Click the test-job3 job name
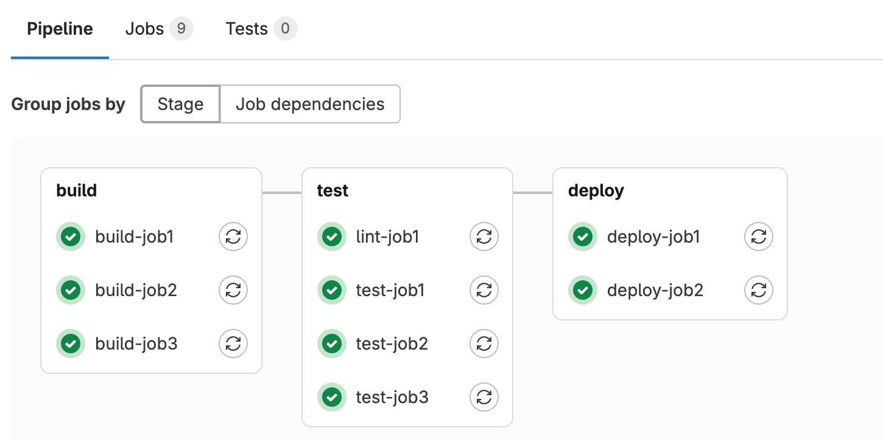The image size is (883, 439). [392, 397]
